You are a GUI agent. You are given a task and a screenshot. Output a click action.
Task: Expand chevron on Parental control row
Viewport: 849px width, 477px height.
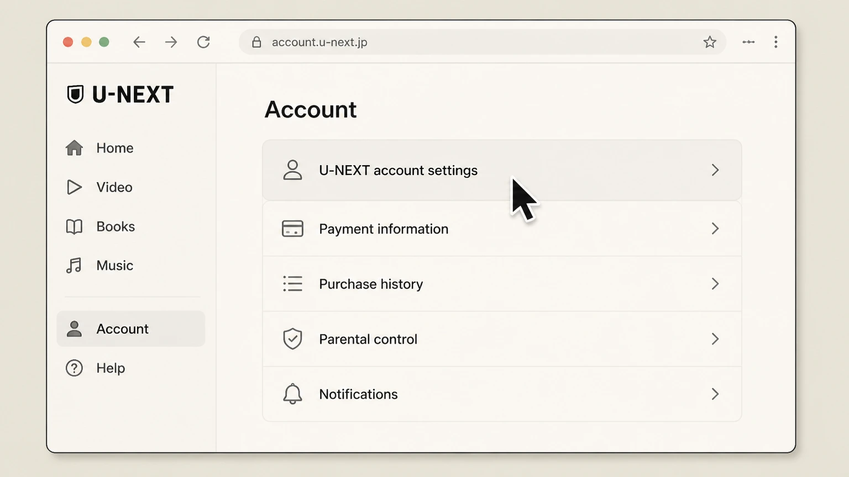pyautogui.click(x=715, y=339)
